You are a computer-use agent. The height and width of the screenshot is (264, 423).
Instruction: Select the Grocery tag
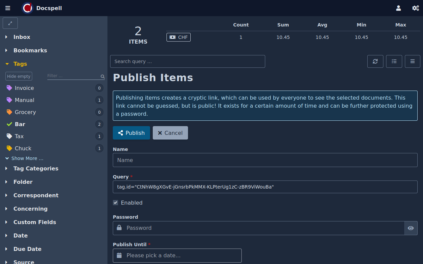pos(25,112)
